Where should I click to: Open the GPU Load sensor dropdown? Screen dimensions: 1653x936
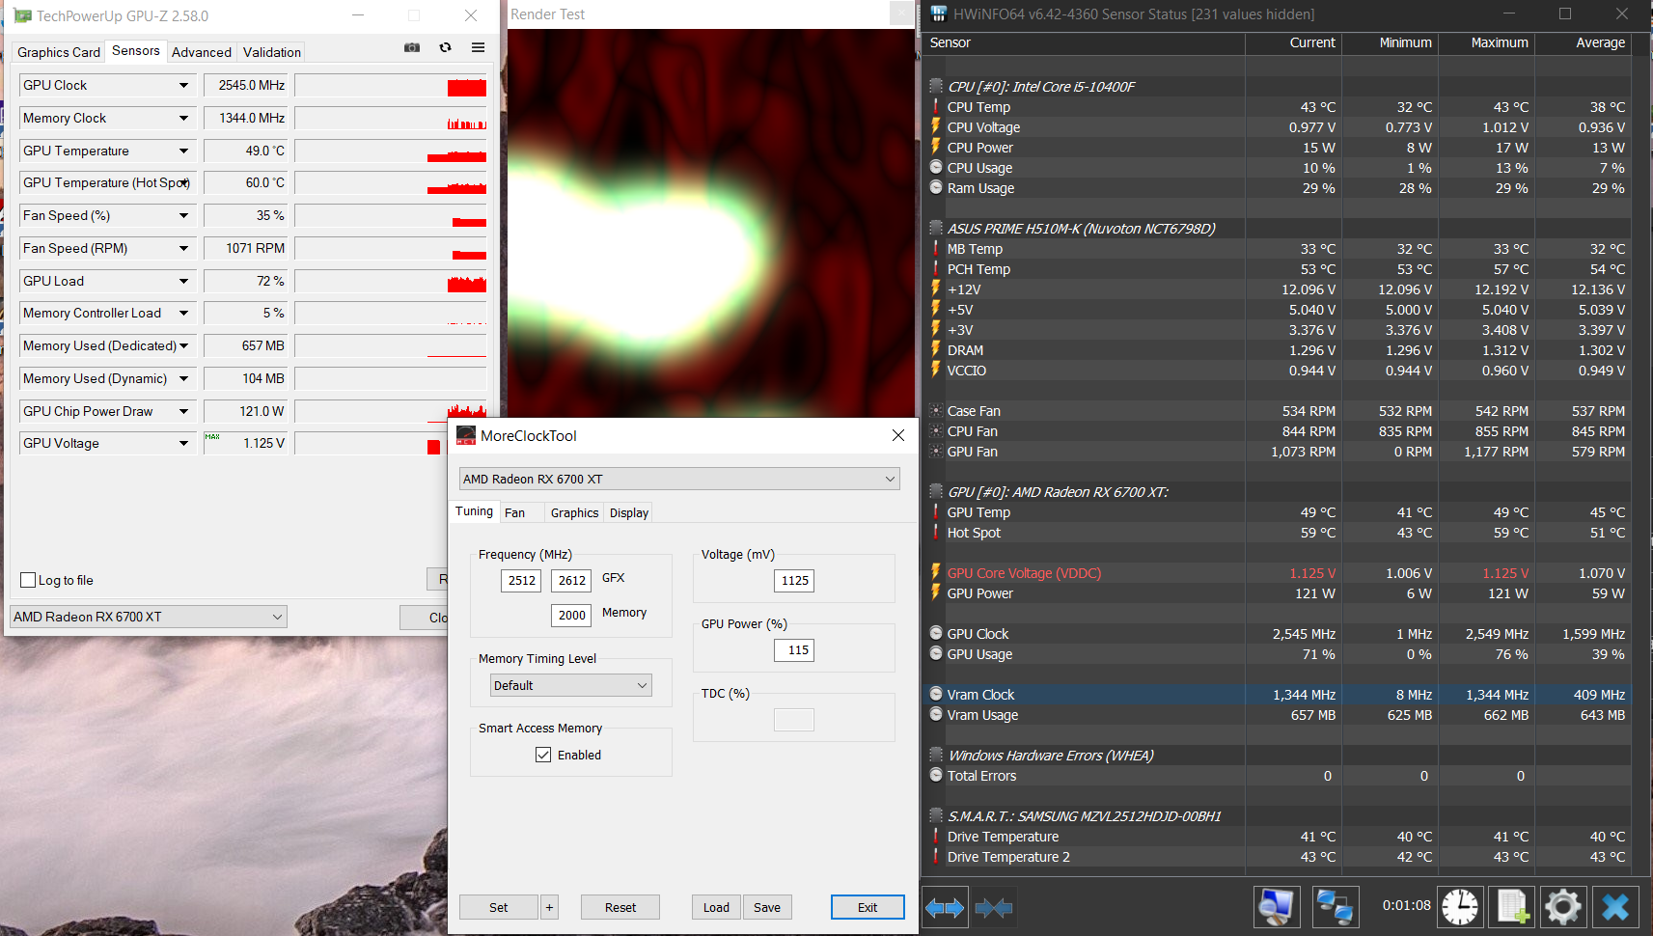point(183,281)
